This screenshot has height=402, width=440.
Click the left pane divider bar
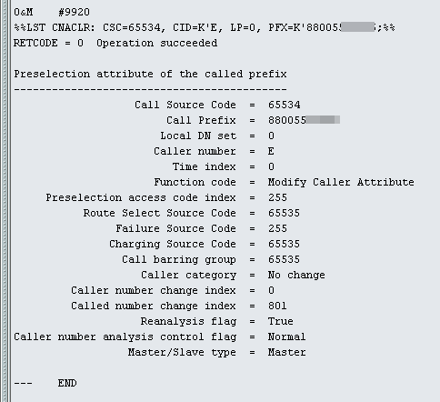(x=5, y=201)
